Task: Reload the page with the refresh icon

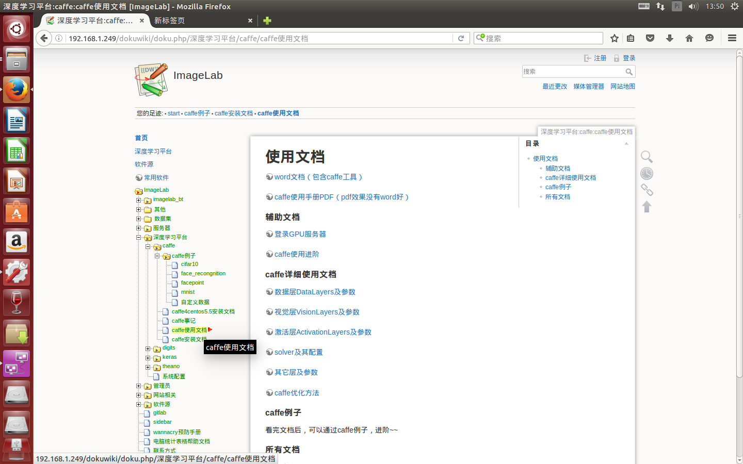Action: pyautogui.click(x=461, y=38)
